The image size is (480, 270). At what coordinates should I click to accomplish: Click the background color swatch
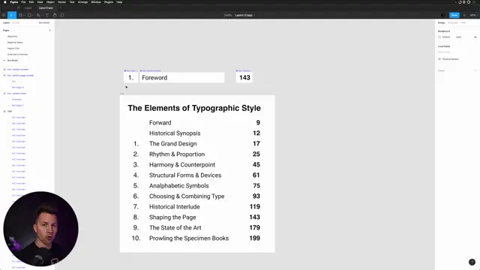coord(439,37)
